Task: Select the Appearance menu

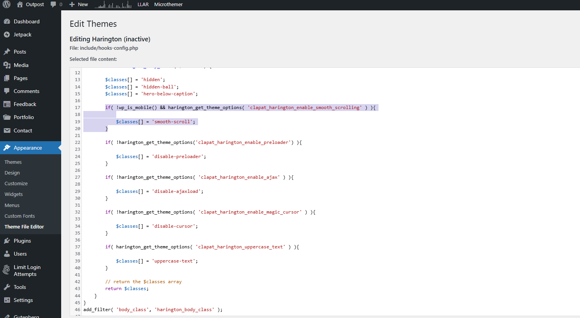Action: (x=28, y=148)
